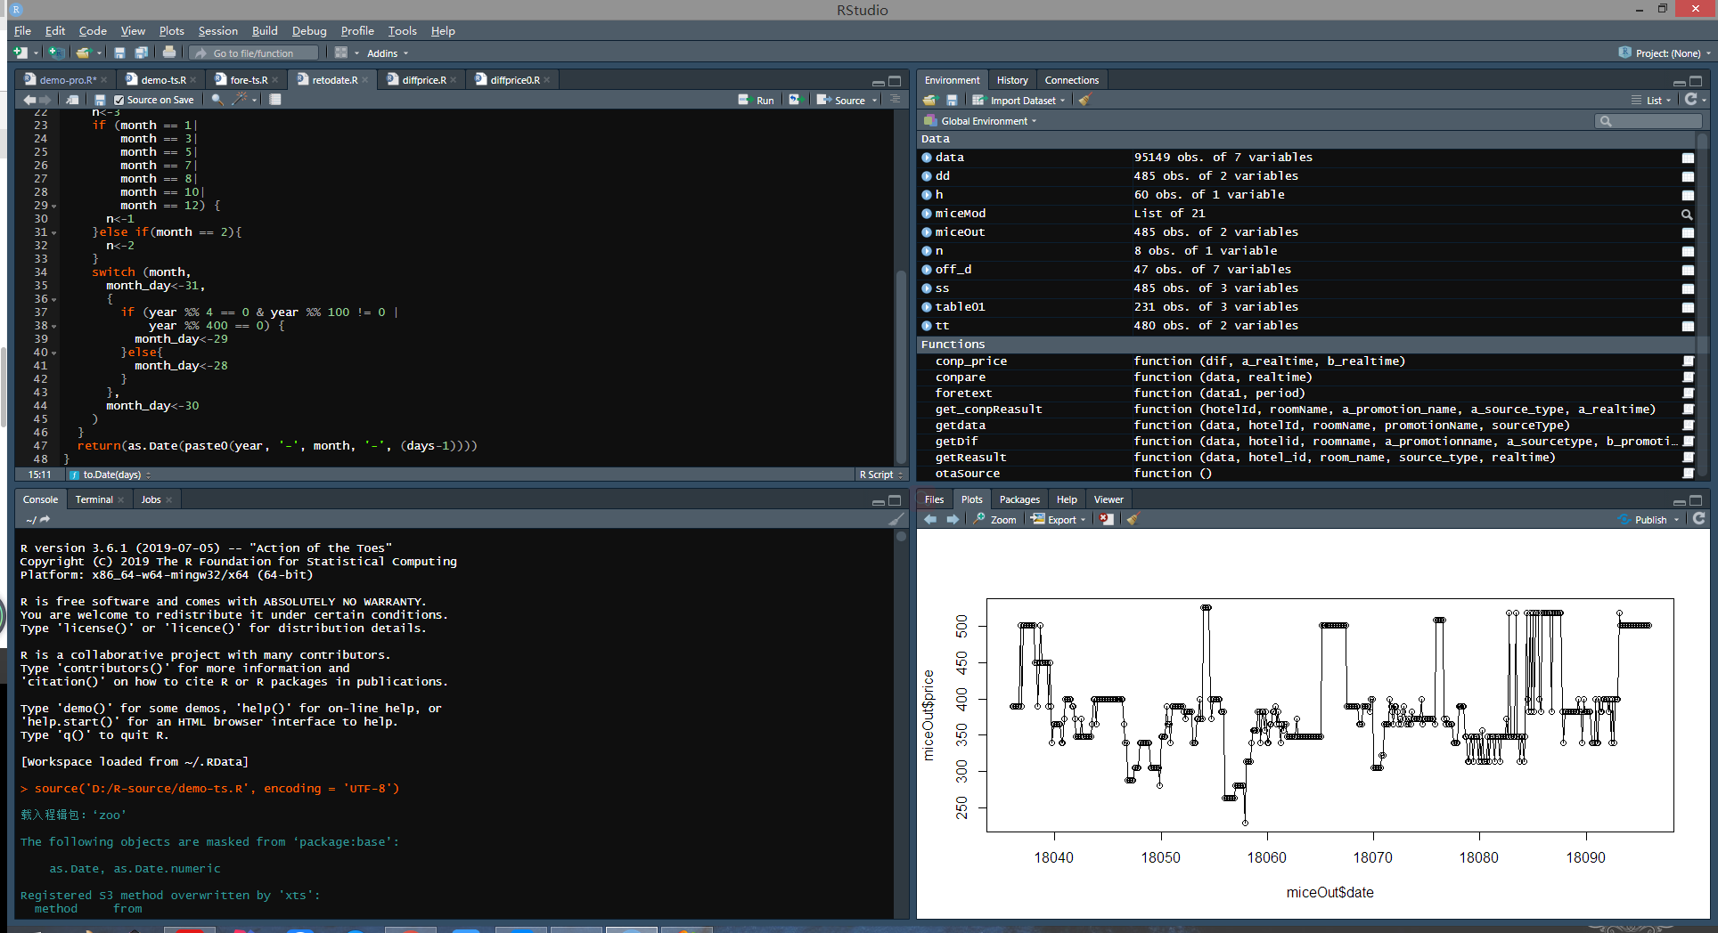Go to the next plot arrow
The height and width of the screenshot is (933, 1718).
[953, 520]
